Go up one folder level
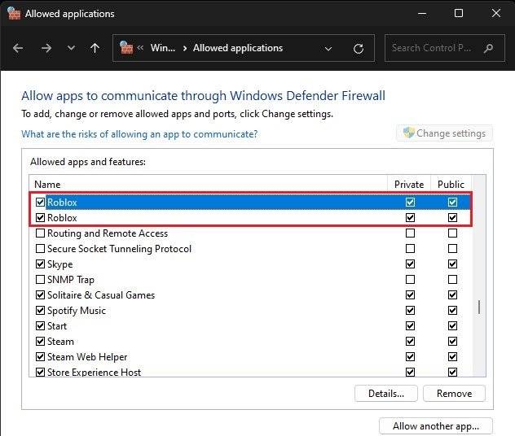Screen dimensions: 515x436 click(x=95, y=49)
